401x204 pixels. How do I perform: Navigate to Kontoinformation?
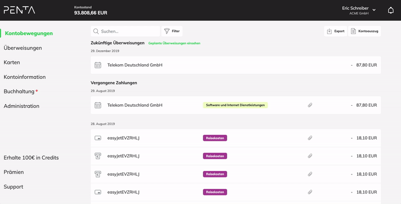25,77
